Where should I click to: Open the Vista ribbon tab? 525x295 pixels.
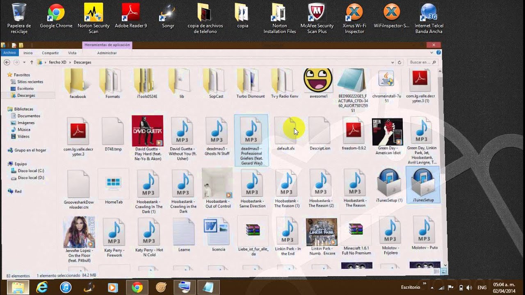(x=72, y=53)
